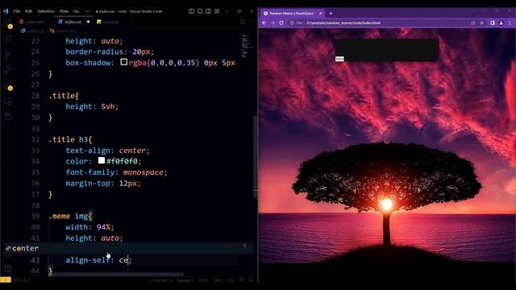516x290 pixels.
Task: Go forward in Chrome
Action: [x=273, y=23]
